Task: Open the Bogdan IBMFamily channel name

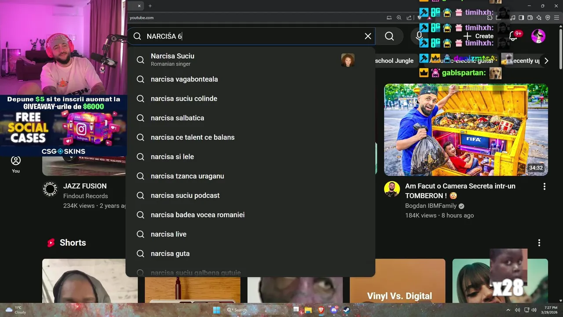Action: (x=431, y=206)
